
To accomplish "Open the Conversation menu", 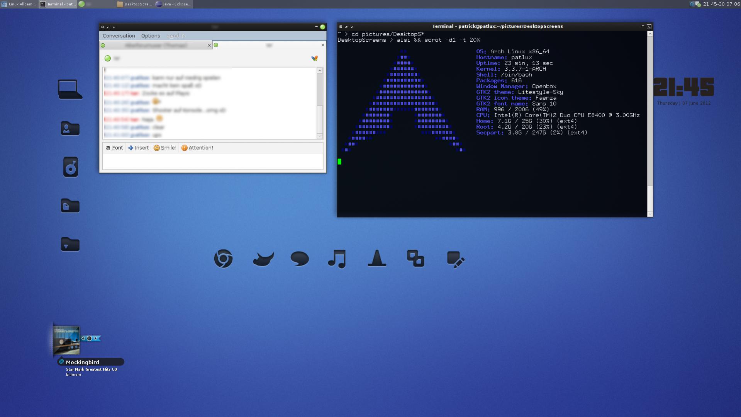I will [x=119, y=36].
